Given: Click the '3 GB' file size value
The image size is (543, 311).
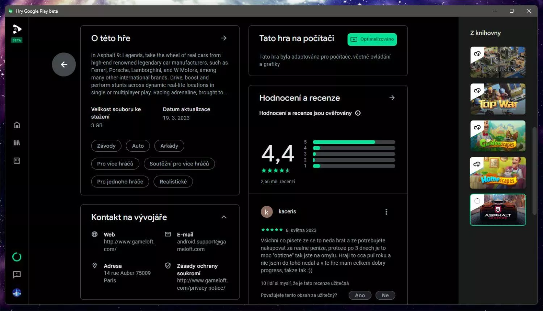Looking at the screenshot, I should pyautogui.click(x=97, y=125).
